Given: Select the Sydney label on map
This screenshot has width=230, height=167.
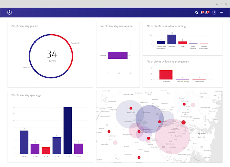Looking at the screenshot, I should 201,134.
